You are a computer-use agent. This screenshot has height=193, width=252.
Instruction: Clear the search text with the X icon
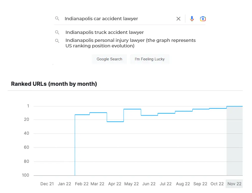pyautogui.click(x=178, y=19)
